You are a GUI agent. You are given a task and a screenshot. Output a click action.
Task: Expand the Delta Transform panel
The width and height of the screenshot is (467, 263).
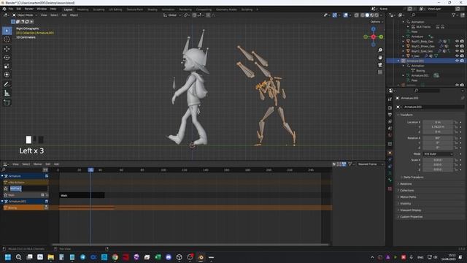coord(413,177)
